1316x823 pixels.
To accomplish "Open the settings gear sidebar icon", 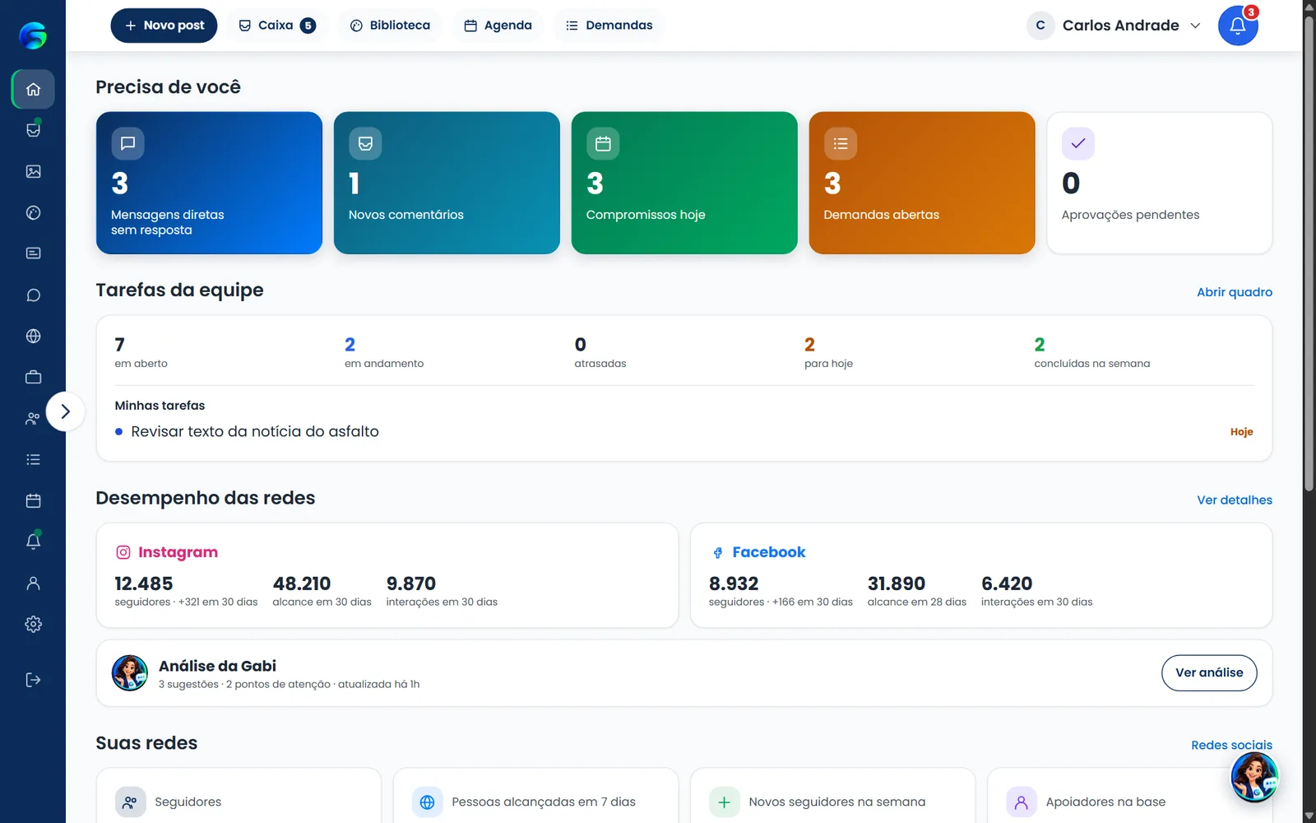I will (x=33, y=624).
